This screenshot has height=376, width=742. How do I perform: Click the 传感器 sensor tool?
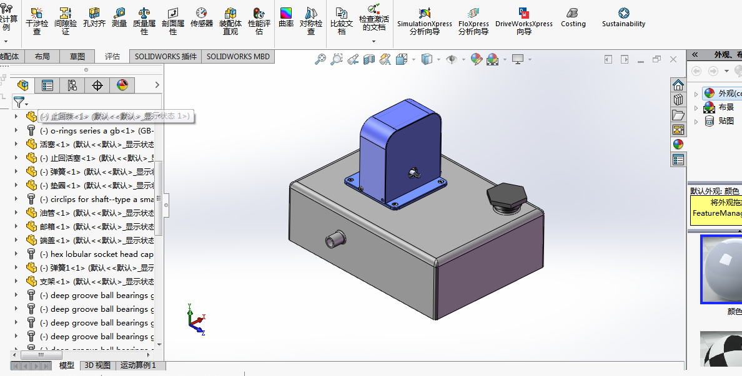(202, 18)
